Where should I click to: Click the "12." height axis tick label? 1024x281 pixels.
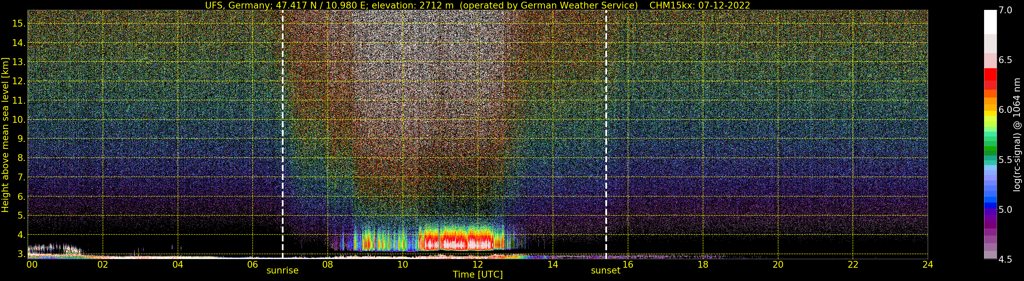click(x=19, y=81)
